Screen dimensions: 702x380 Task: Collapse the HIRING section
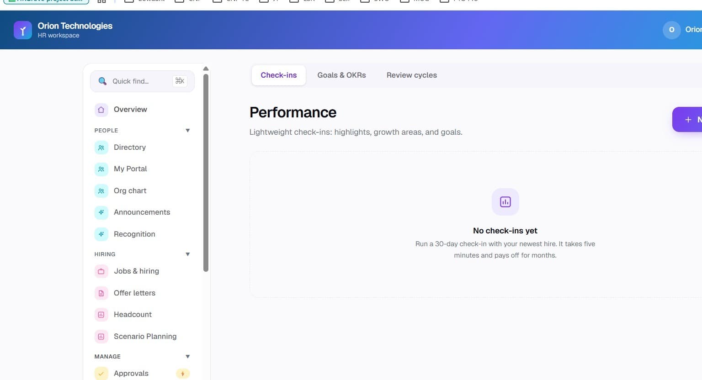(187, 254)
